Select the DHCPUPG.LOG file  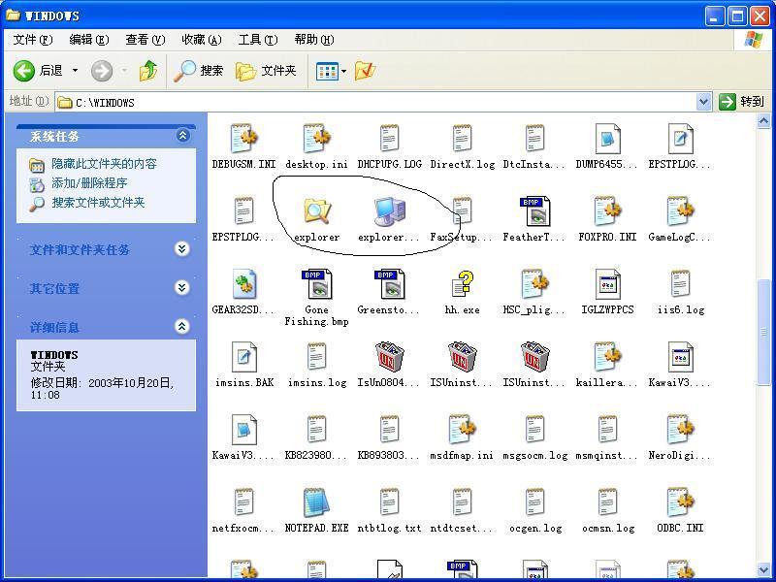390,146
